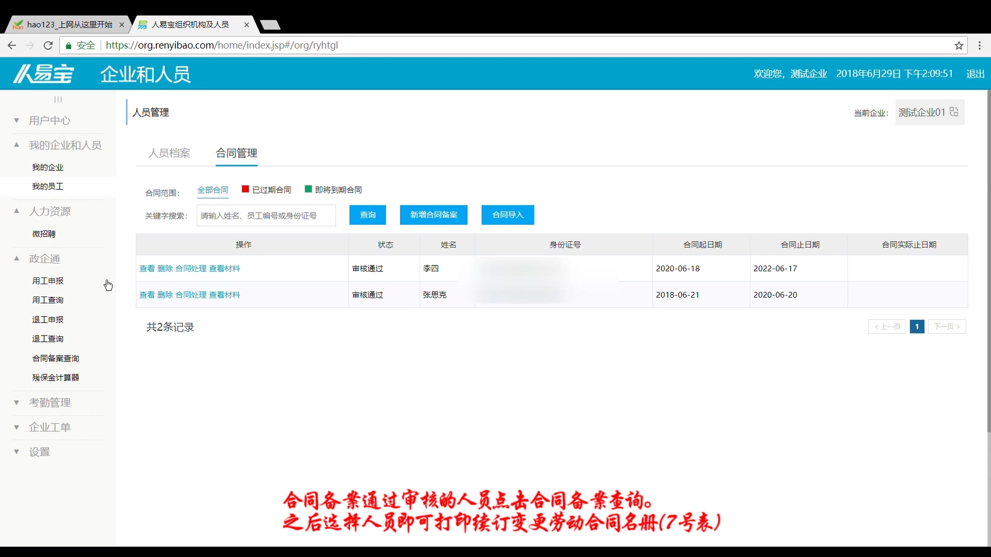
Task: Click 合同处理 for 李四's contract
Action: [x=191, y=268]
